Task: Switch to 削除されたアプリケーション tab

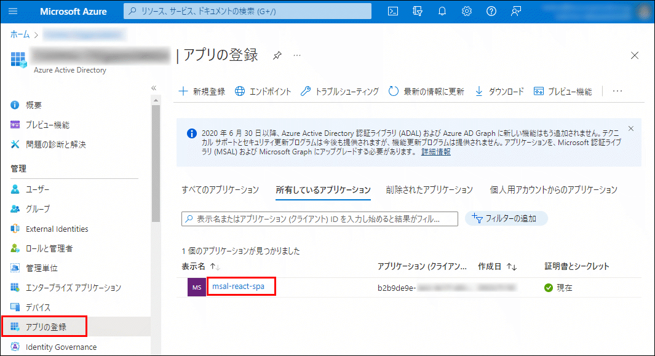Action: (x=429, y=190)
